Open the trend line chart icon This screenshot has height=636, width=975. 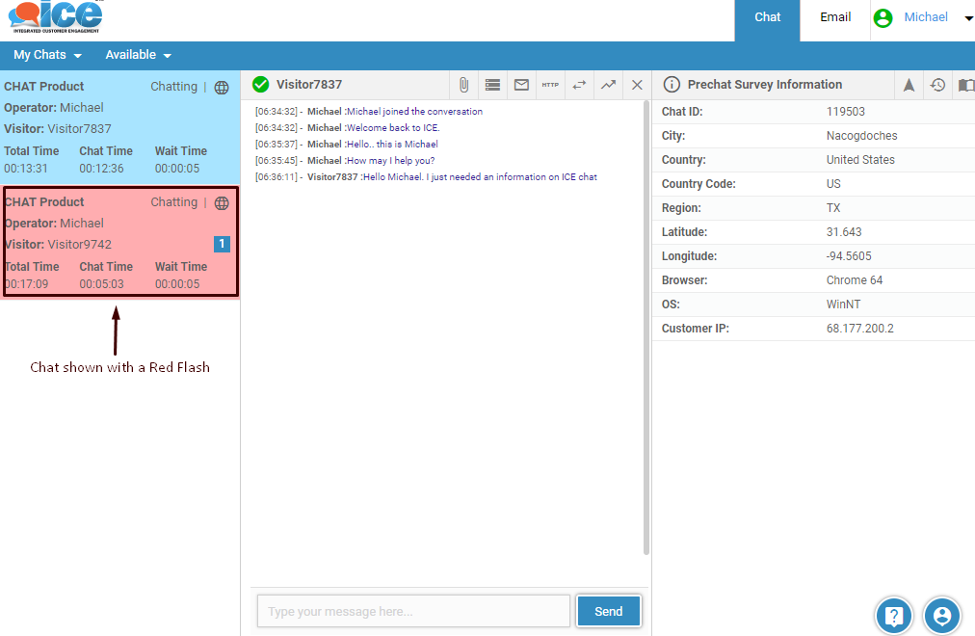608,85
